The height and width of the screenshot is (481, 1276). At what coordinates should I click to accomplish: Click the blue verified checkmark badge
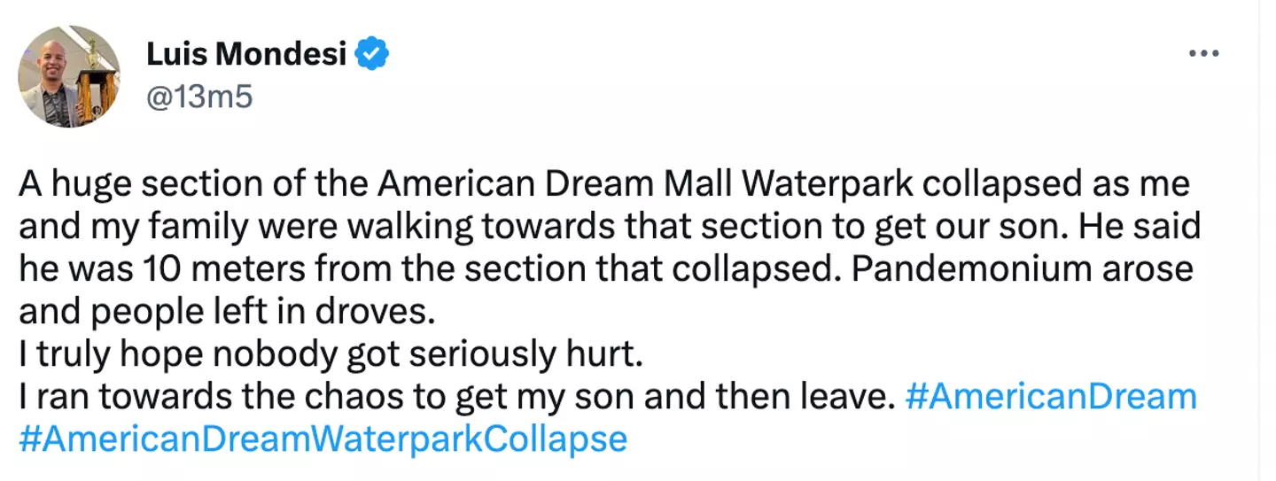tap(372, 56)
